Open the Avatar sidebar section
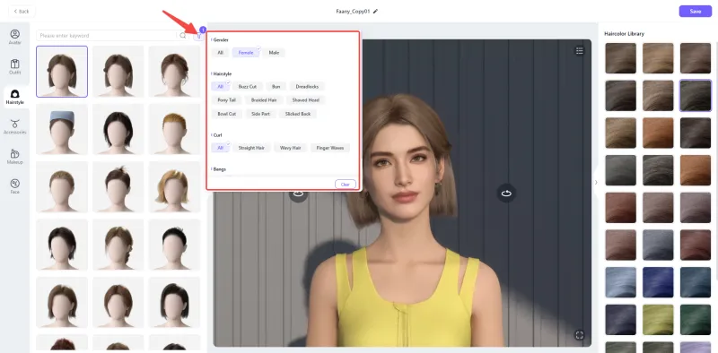Viewport: 718px width, 353px height. 14,38
